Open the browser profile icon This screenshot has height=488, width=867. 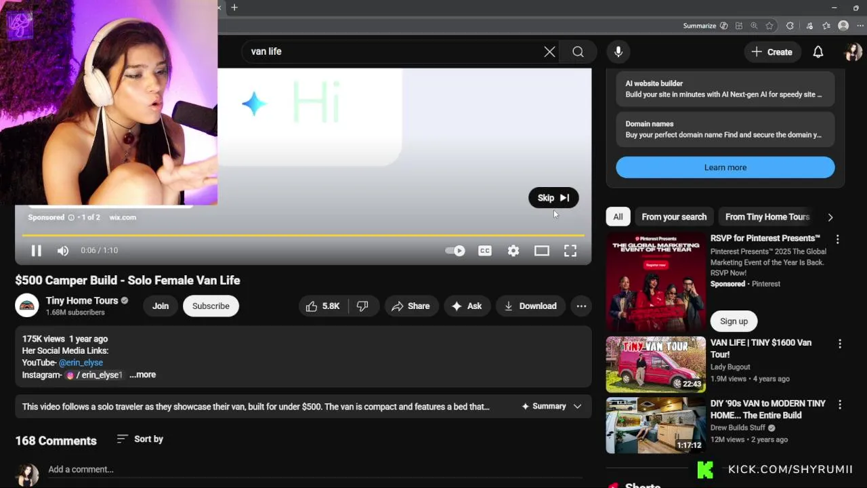point(843,26)
